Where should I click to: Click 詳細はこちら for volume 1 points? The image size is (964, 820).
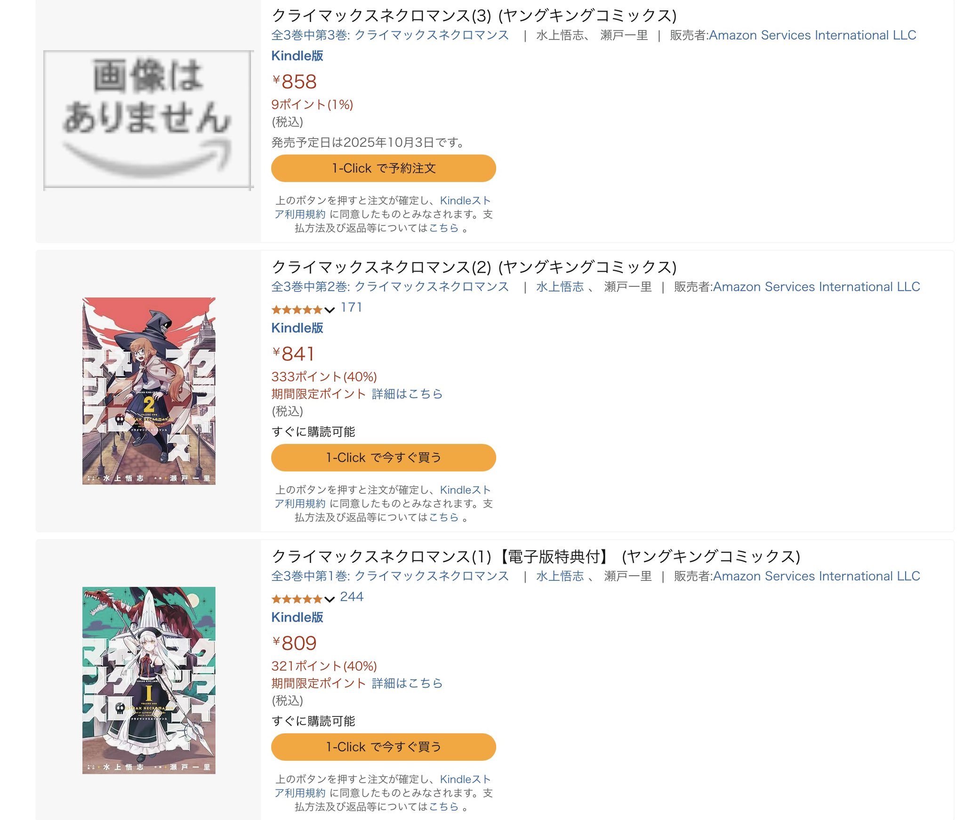(x=407, y=683)
